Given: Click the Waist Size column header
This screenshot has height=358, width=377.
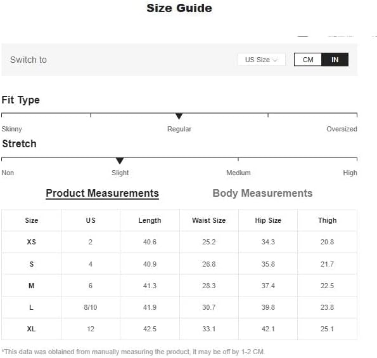Looking at the screenshot, I should 208,220.
